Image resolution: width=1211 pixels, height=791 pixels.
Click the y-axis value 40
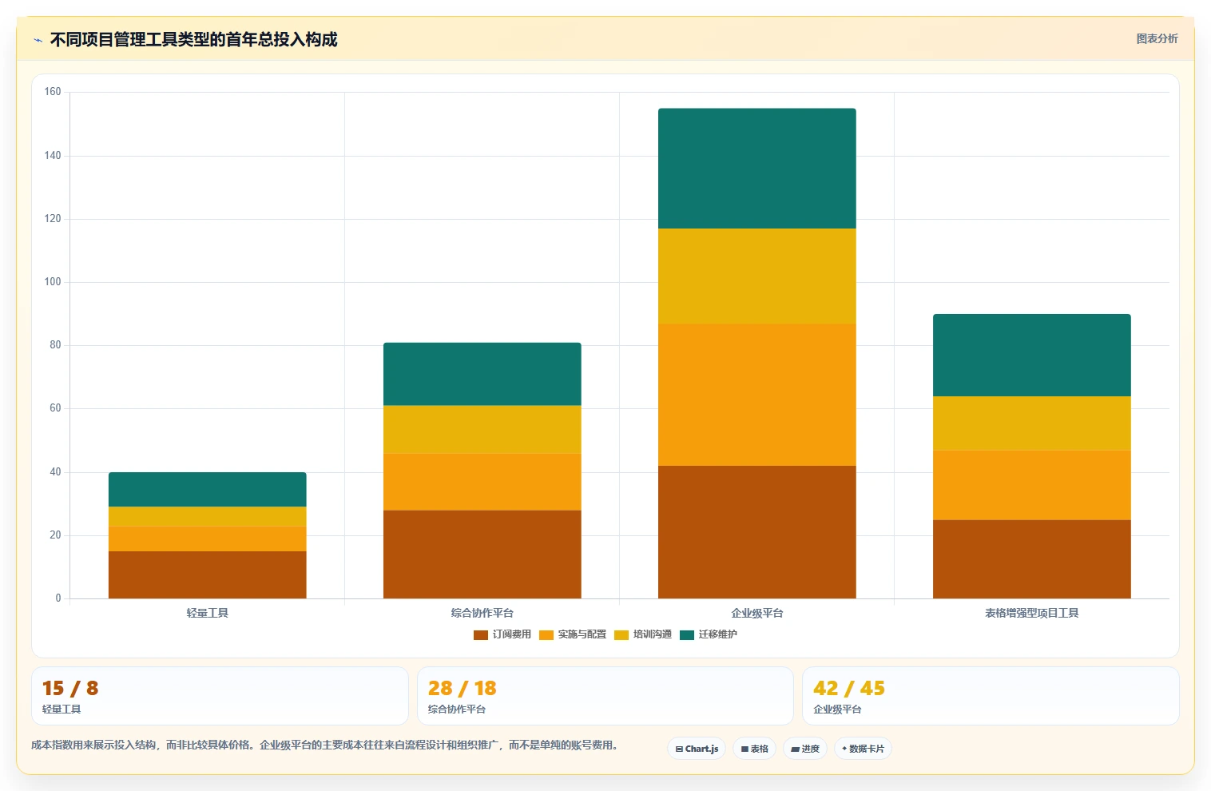(x=55, y=472)
